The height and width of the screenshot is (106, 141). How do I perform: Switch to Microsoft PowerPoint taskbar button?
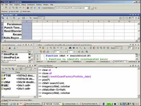point(33,104)
